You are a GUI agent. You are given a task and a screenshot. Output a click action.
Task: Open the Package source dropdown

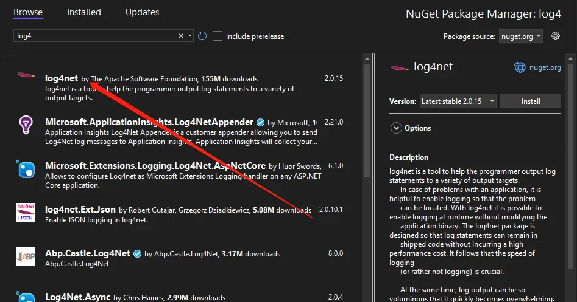[x=521, y=36]
